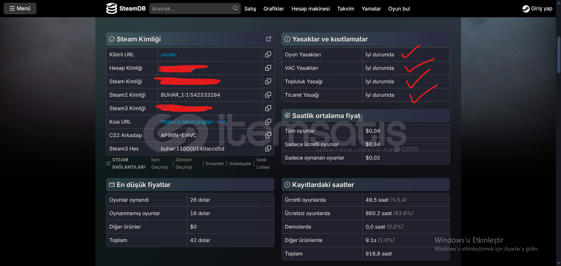Open the İstek Listesi link
Image resolution: width=561 pixels, height=266 pixels.
263,163
